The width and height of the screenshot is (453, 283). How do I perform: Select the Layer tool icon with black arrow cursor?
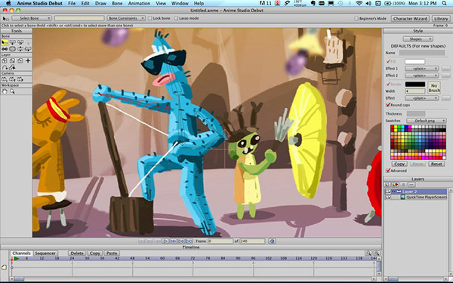pos(12,67)
